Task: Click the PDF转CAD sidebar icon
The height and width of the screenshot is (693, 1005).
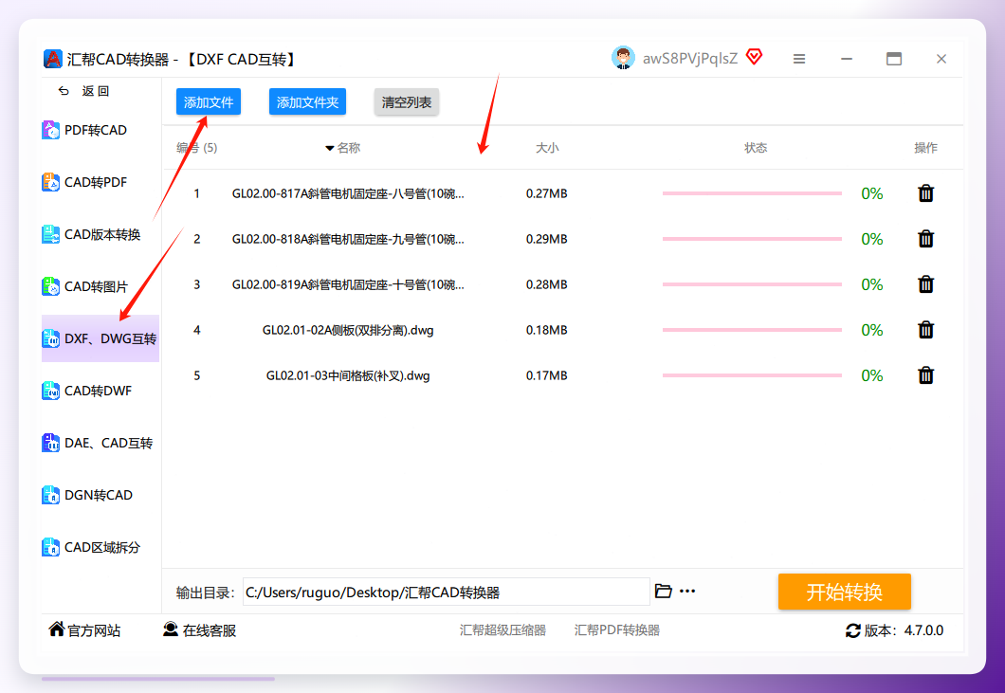Action: 50,130
